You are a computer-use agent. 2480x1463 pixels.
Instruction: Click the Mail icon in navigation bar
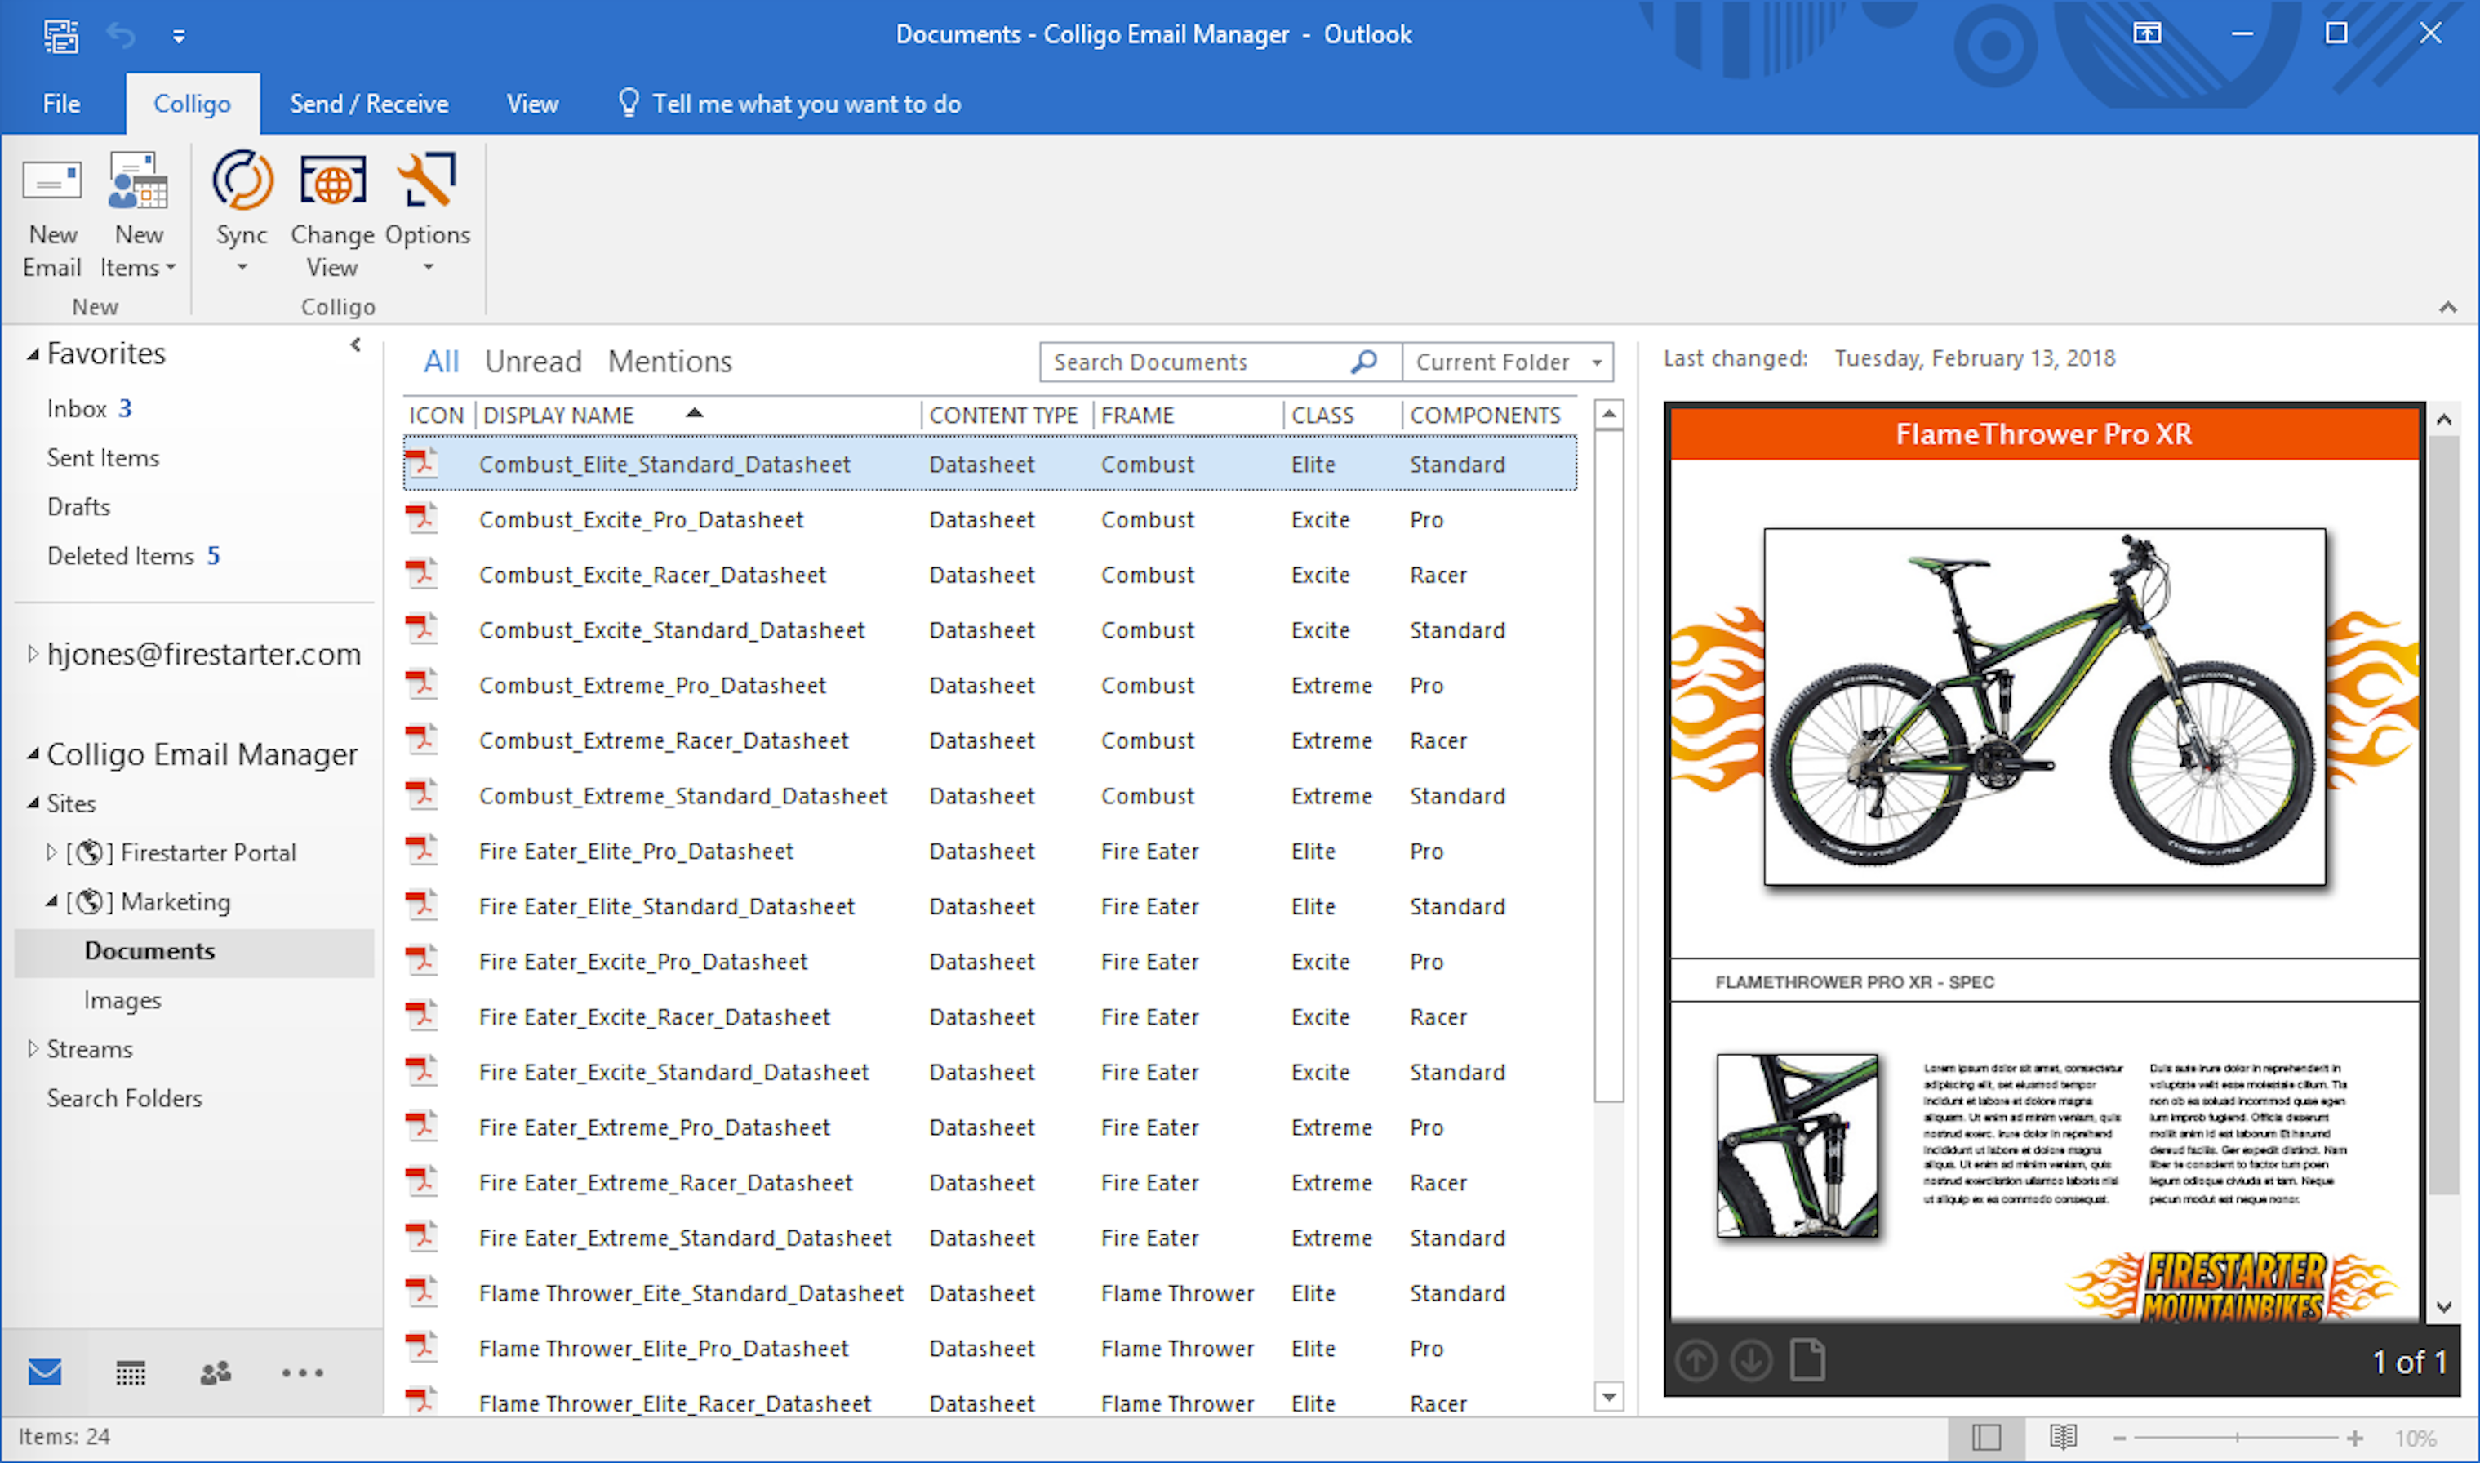click(x=46, y=1372)
